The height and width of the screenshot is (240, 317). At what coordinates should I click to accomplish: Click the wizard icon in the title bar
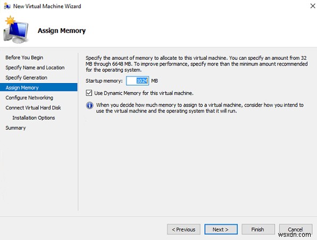[7, 6]
